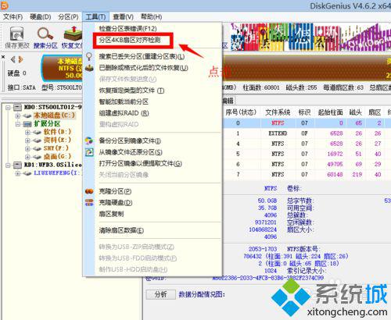Expand the LIUXUEFENG(I:) tree node
Viewport: 391px width, 320px height.
(x=18, y=173)
